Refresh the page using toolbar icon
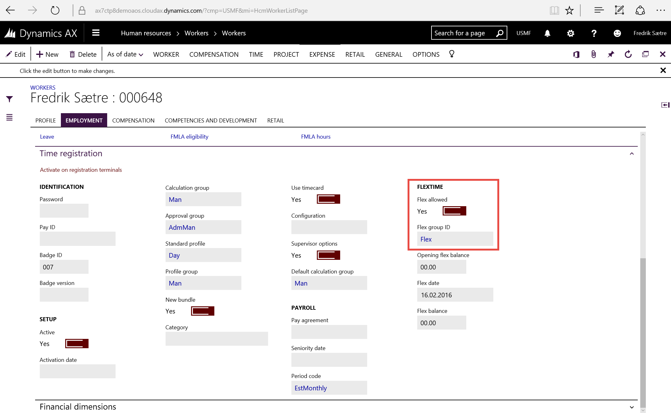671x413 pixels. pos(628,55)
